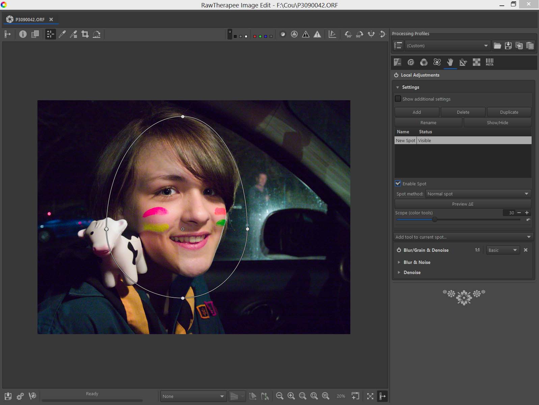539x405 pixels.
Task: Toggle before/after view icon
Action: point(35,34)
